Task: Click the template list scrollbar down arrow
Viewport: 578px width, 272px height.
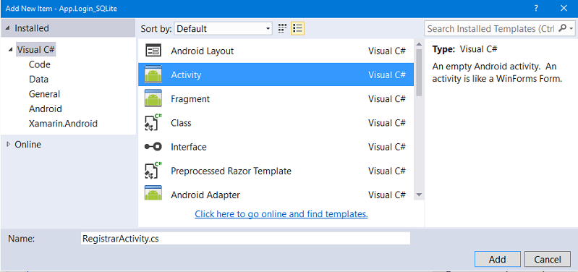Action: point(419,195)
